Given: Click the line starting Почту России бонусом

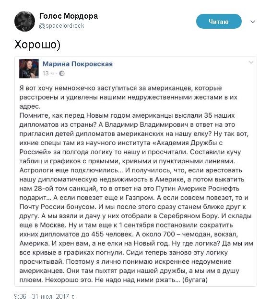Looking at the screenshot, I should [x=132, y=207].
